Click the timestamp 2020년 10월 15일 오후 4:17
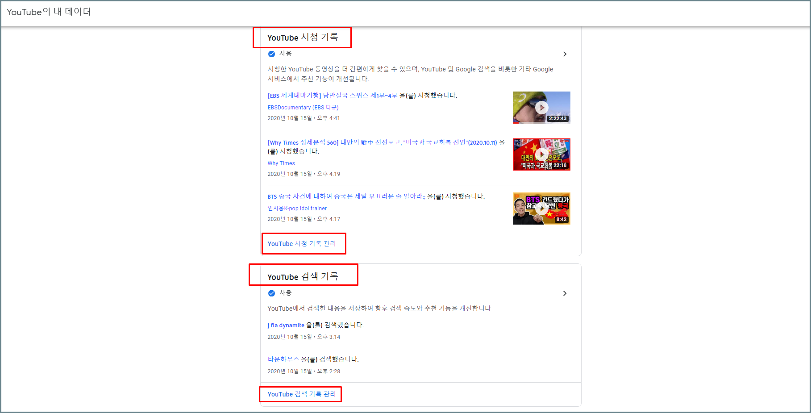The width and height of the screenshot is (811, 413). 304,219
